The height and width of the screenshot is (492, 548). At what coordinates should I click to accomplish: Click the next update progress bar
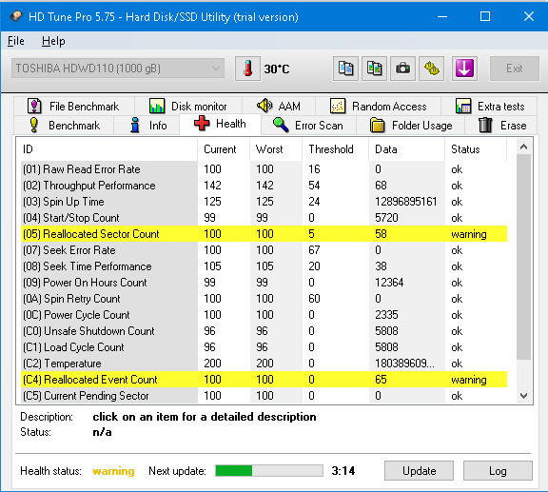click(268, 471)
